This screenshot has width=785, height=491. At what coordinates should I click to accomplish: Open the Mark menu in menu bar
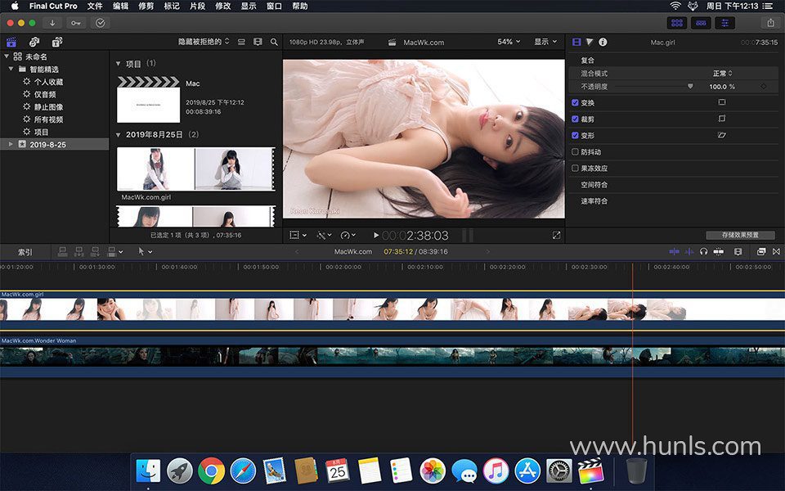[172, 6]
